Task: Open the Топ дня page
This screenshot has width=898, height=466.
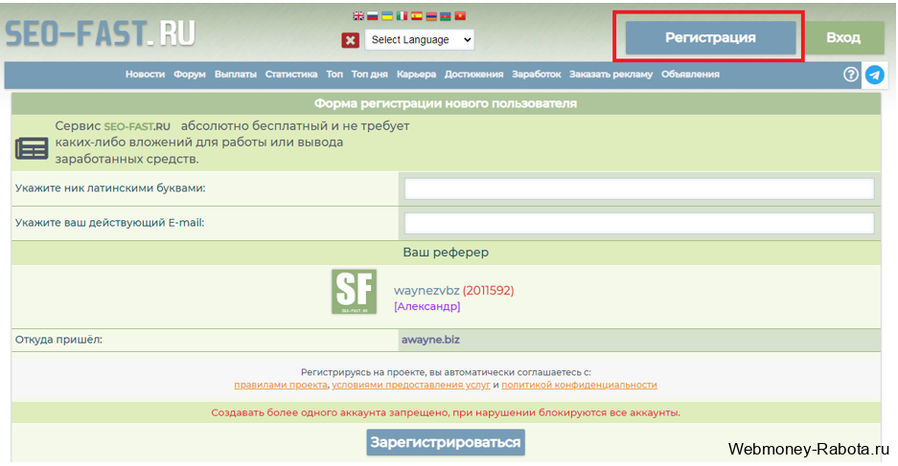Action: click(369, 75)
